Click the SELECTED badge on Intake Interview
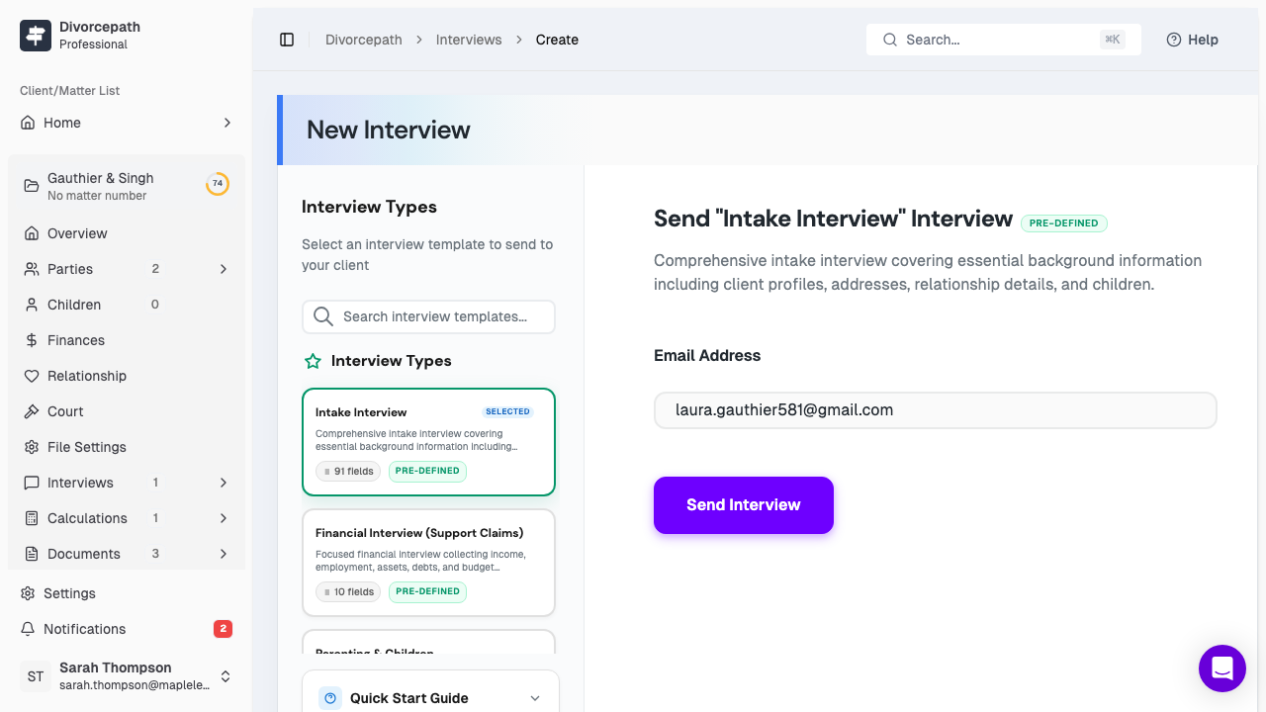The image size is (1266, 712). click(508, 411)
